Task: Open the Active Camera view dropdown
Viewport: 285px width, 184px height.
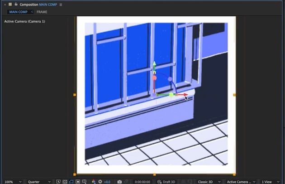Action: coord(241,182)
